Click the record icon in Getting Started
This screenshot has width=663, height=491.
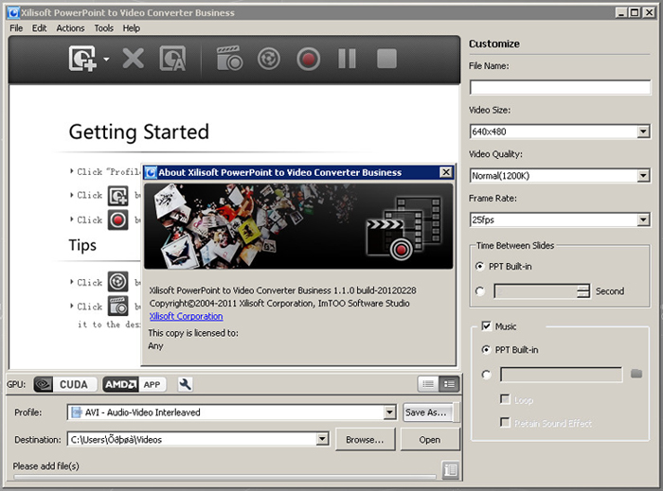coord(118,220)
